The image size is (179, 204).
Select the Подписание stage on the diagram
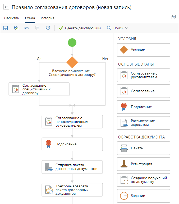pos(72,144)
